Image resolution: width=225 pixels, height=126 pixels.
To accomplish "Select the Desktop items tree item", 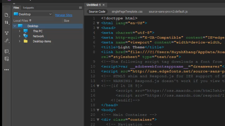I will pos(42,41).
